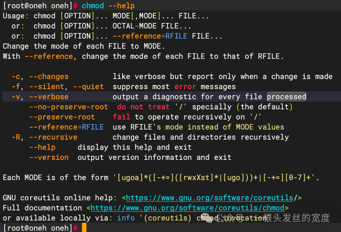Click the '--verbose' option text
This screenshot has width=341, height=232.
pos(49,96)
